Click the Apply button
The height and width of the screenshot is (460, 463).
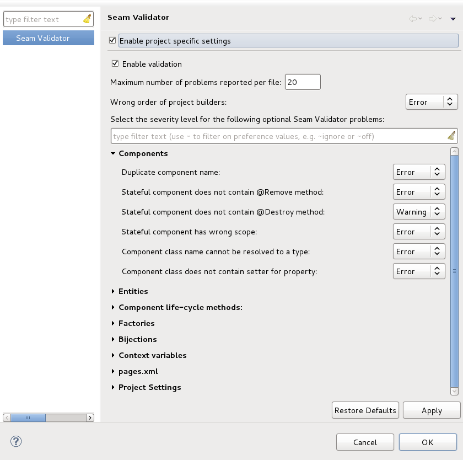(432, 410)
